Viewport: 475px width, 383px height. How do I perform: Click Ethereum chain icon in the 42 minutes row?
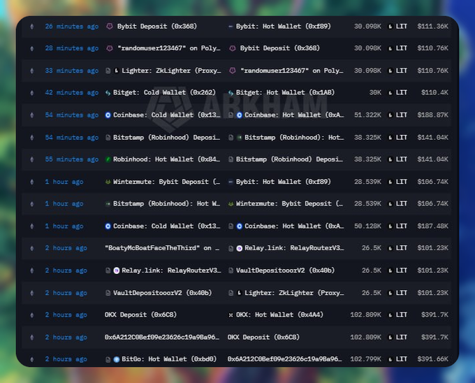(32, 93)
